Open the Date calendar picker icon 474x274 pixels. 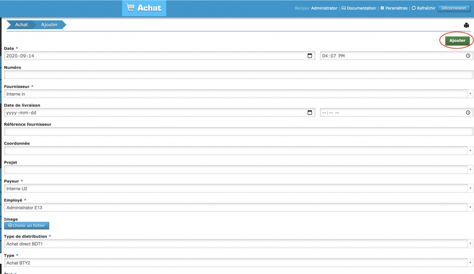coord(310,56)
